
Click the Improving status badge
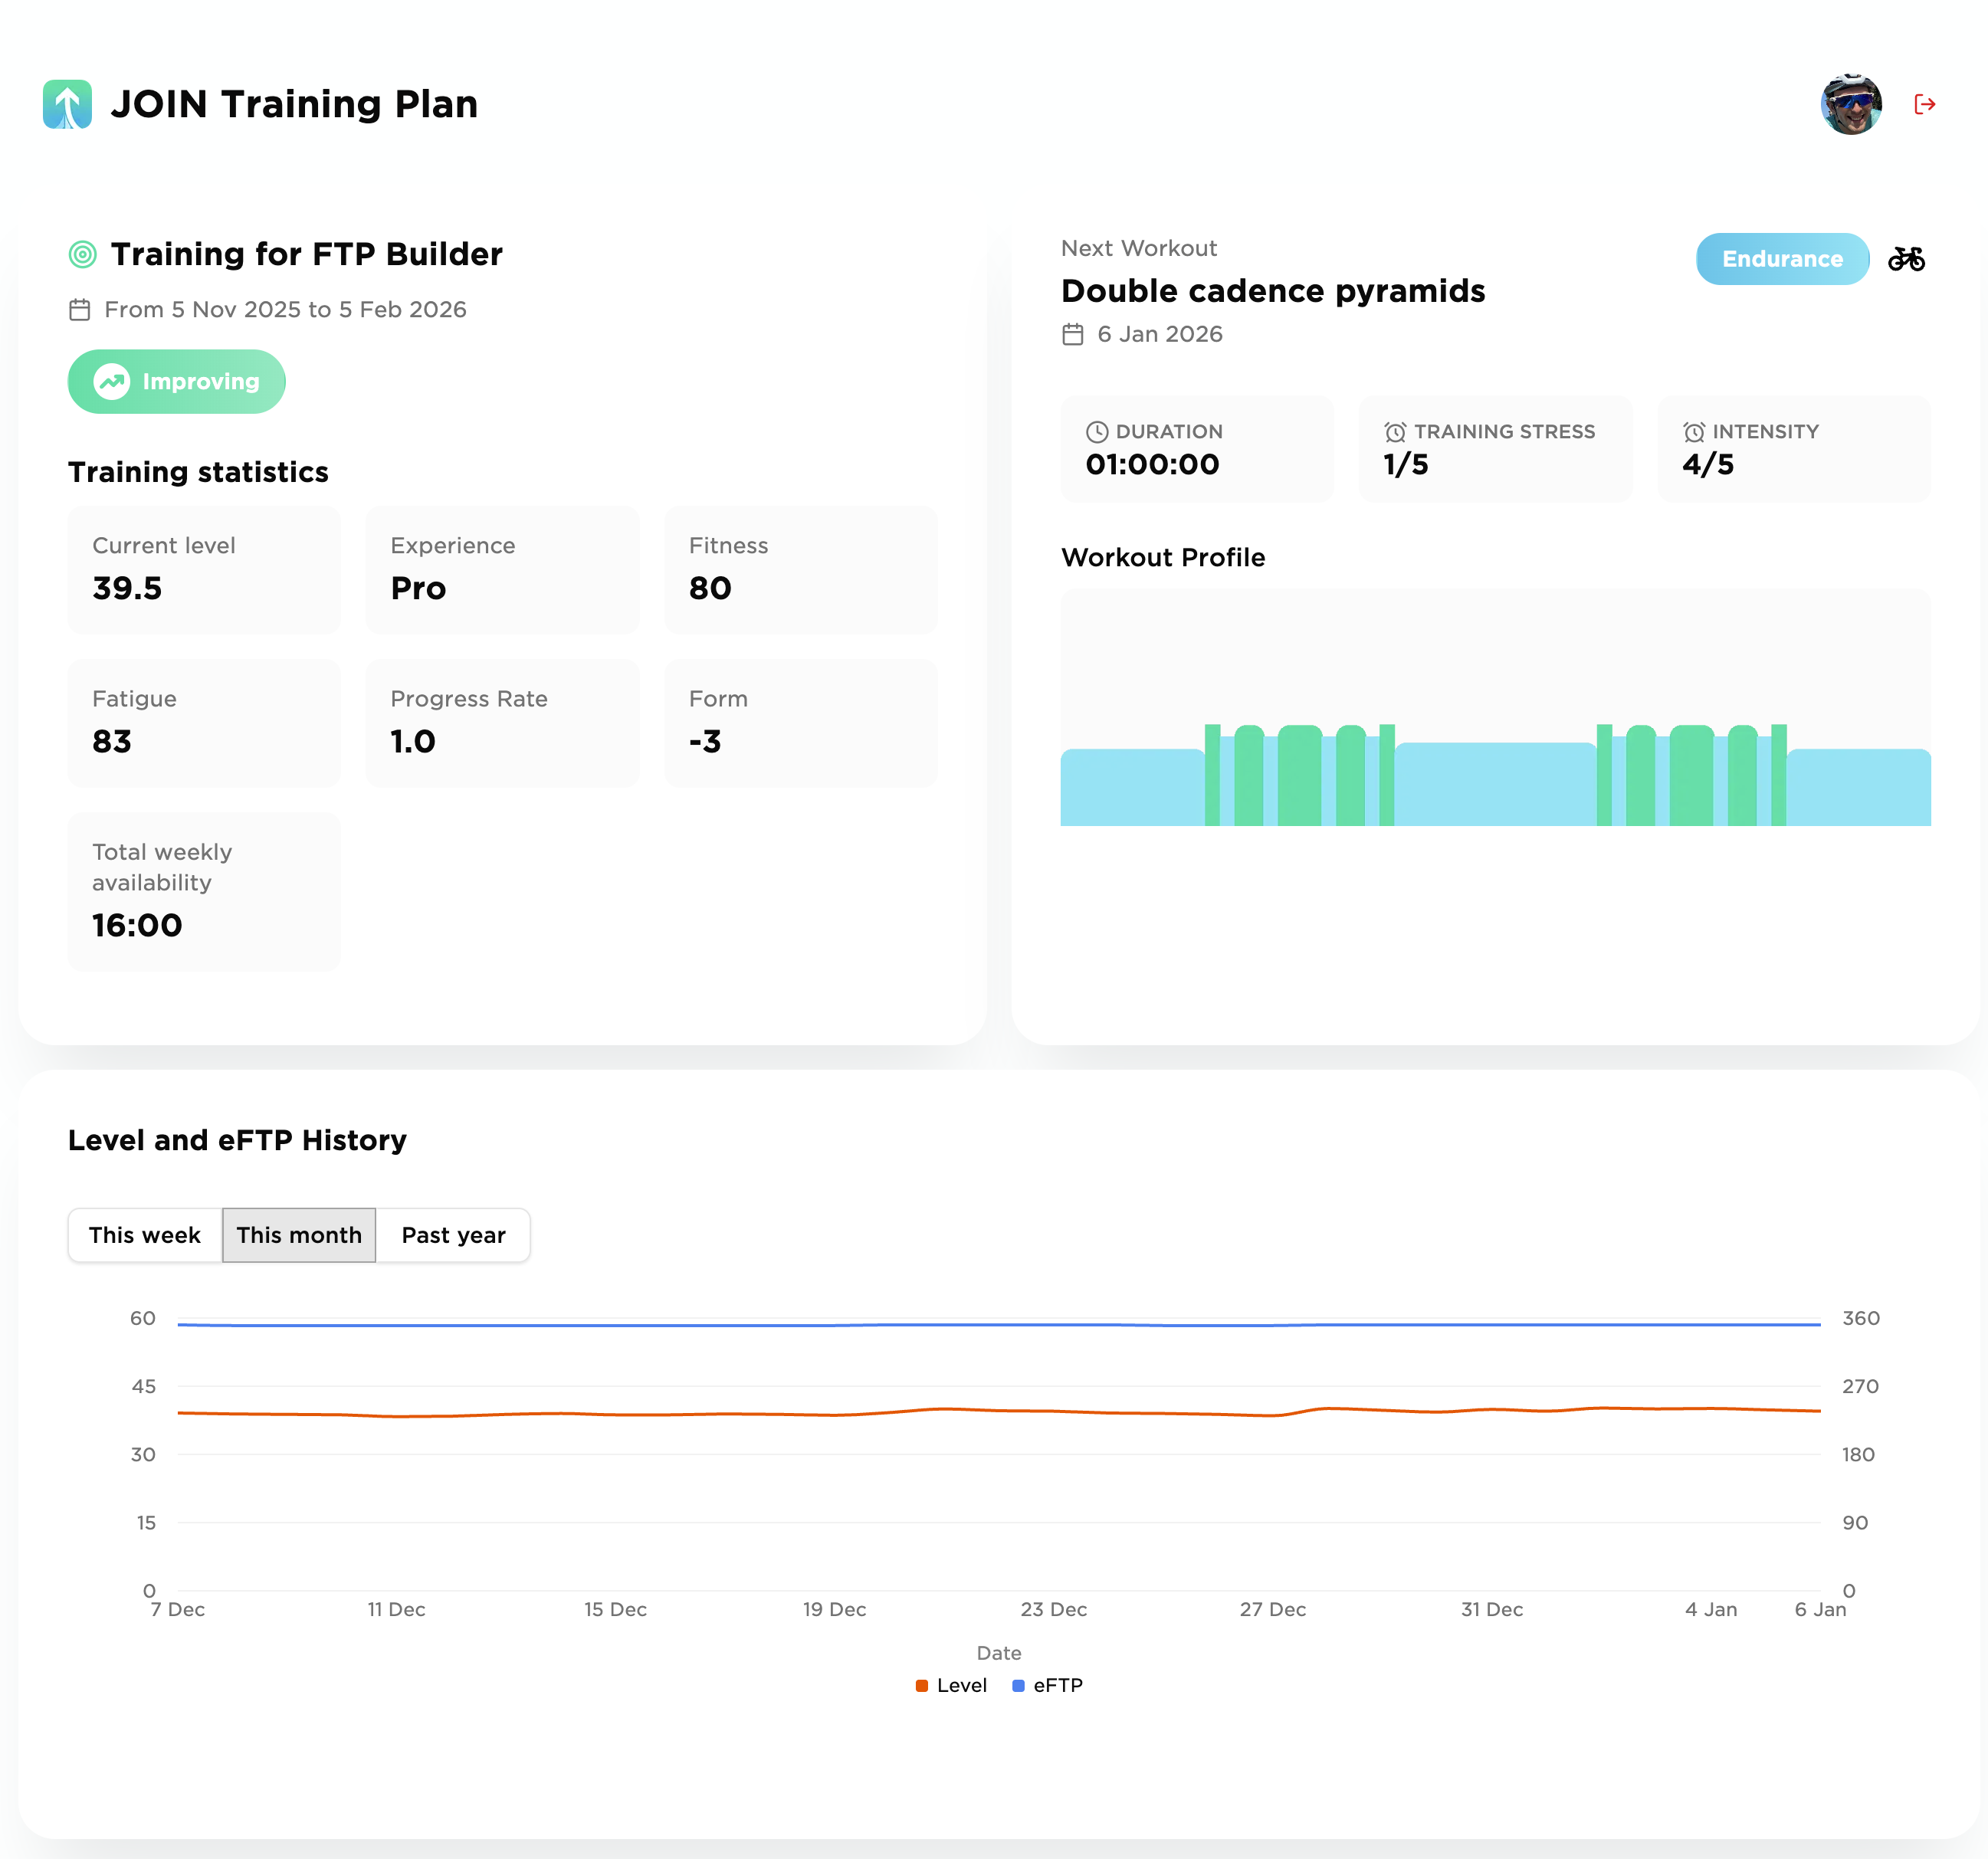[177, 382]
